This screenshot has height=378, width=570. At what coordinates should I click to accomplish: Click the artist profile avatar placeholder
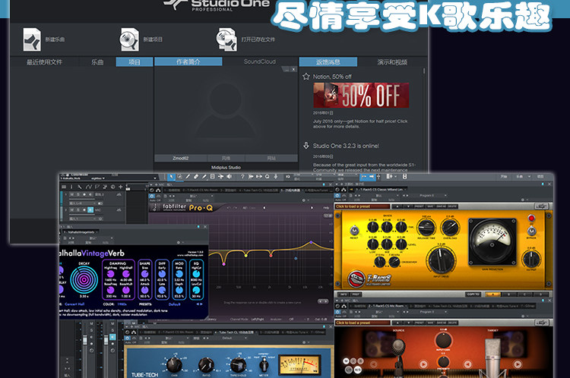[226, 111]
